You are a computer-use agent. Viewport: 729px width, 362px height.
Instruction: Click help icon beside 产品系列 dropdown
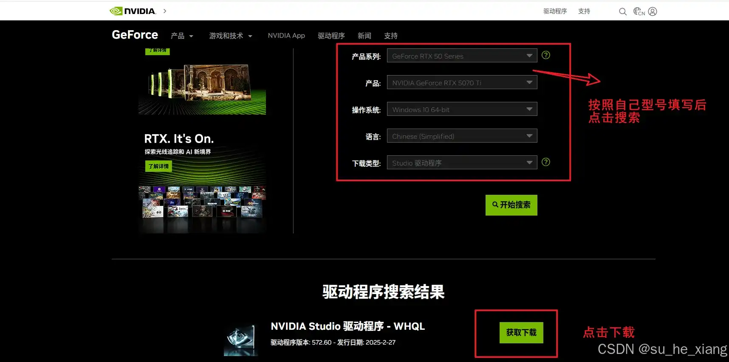click(x=546, y=55)
